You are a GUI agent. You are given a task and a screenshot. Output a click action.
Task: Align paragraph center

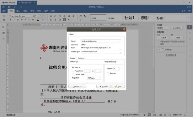tap(55, 19)
